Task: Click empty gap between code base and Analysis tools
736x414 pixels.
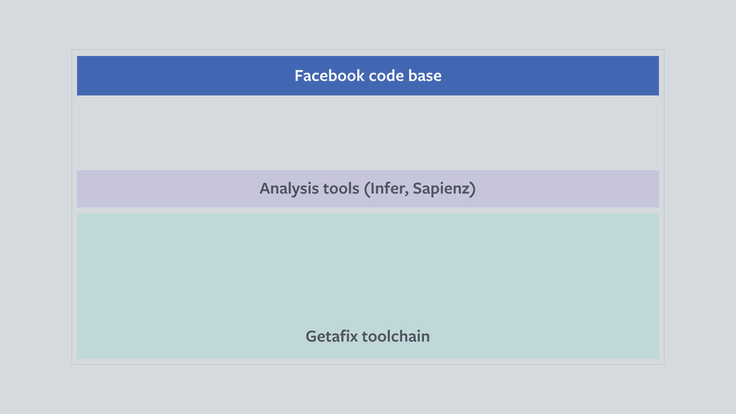Action: (x=367, y=133)
